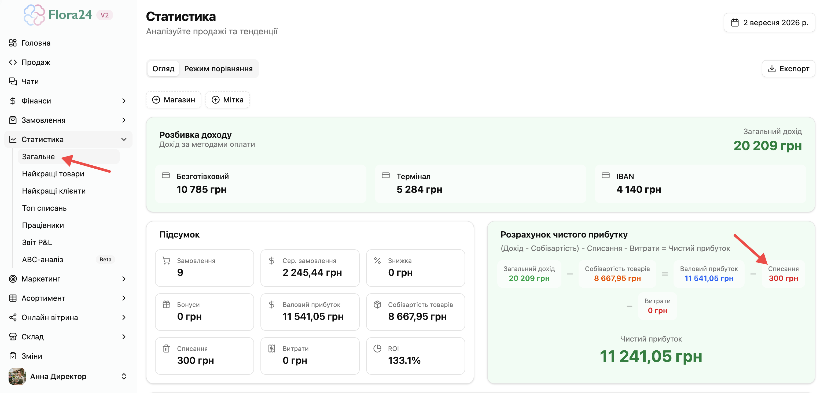Screen dimensions: 824x393
Task: Expand the Фінанси menu chevron
Action: click(x=124, y=101)
